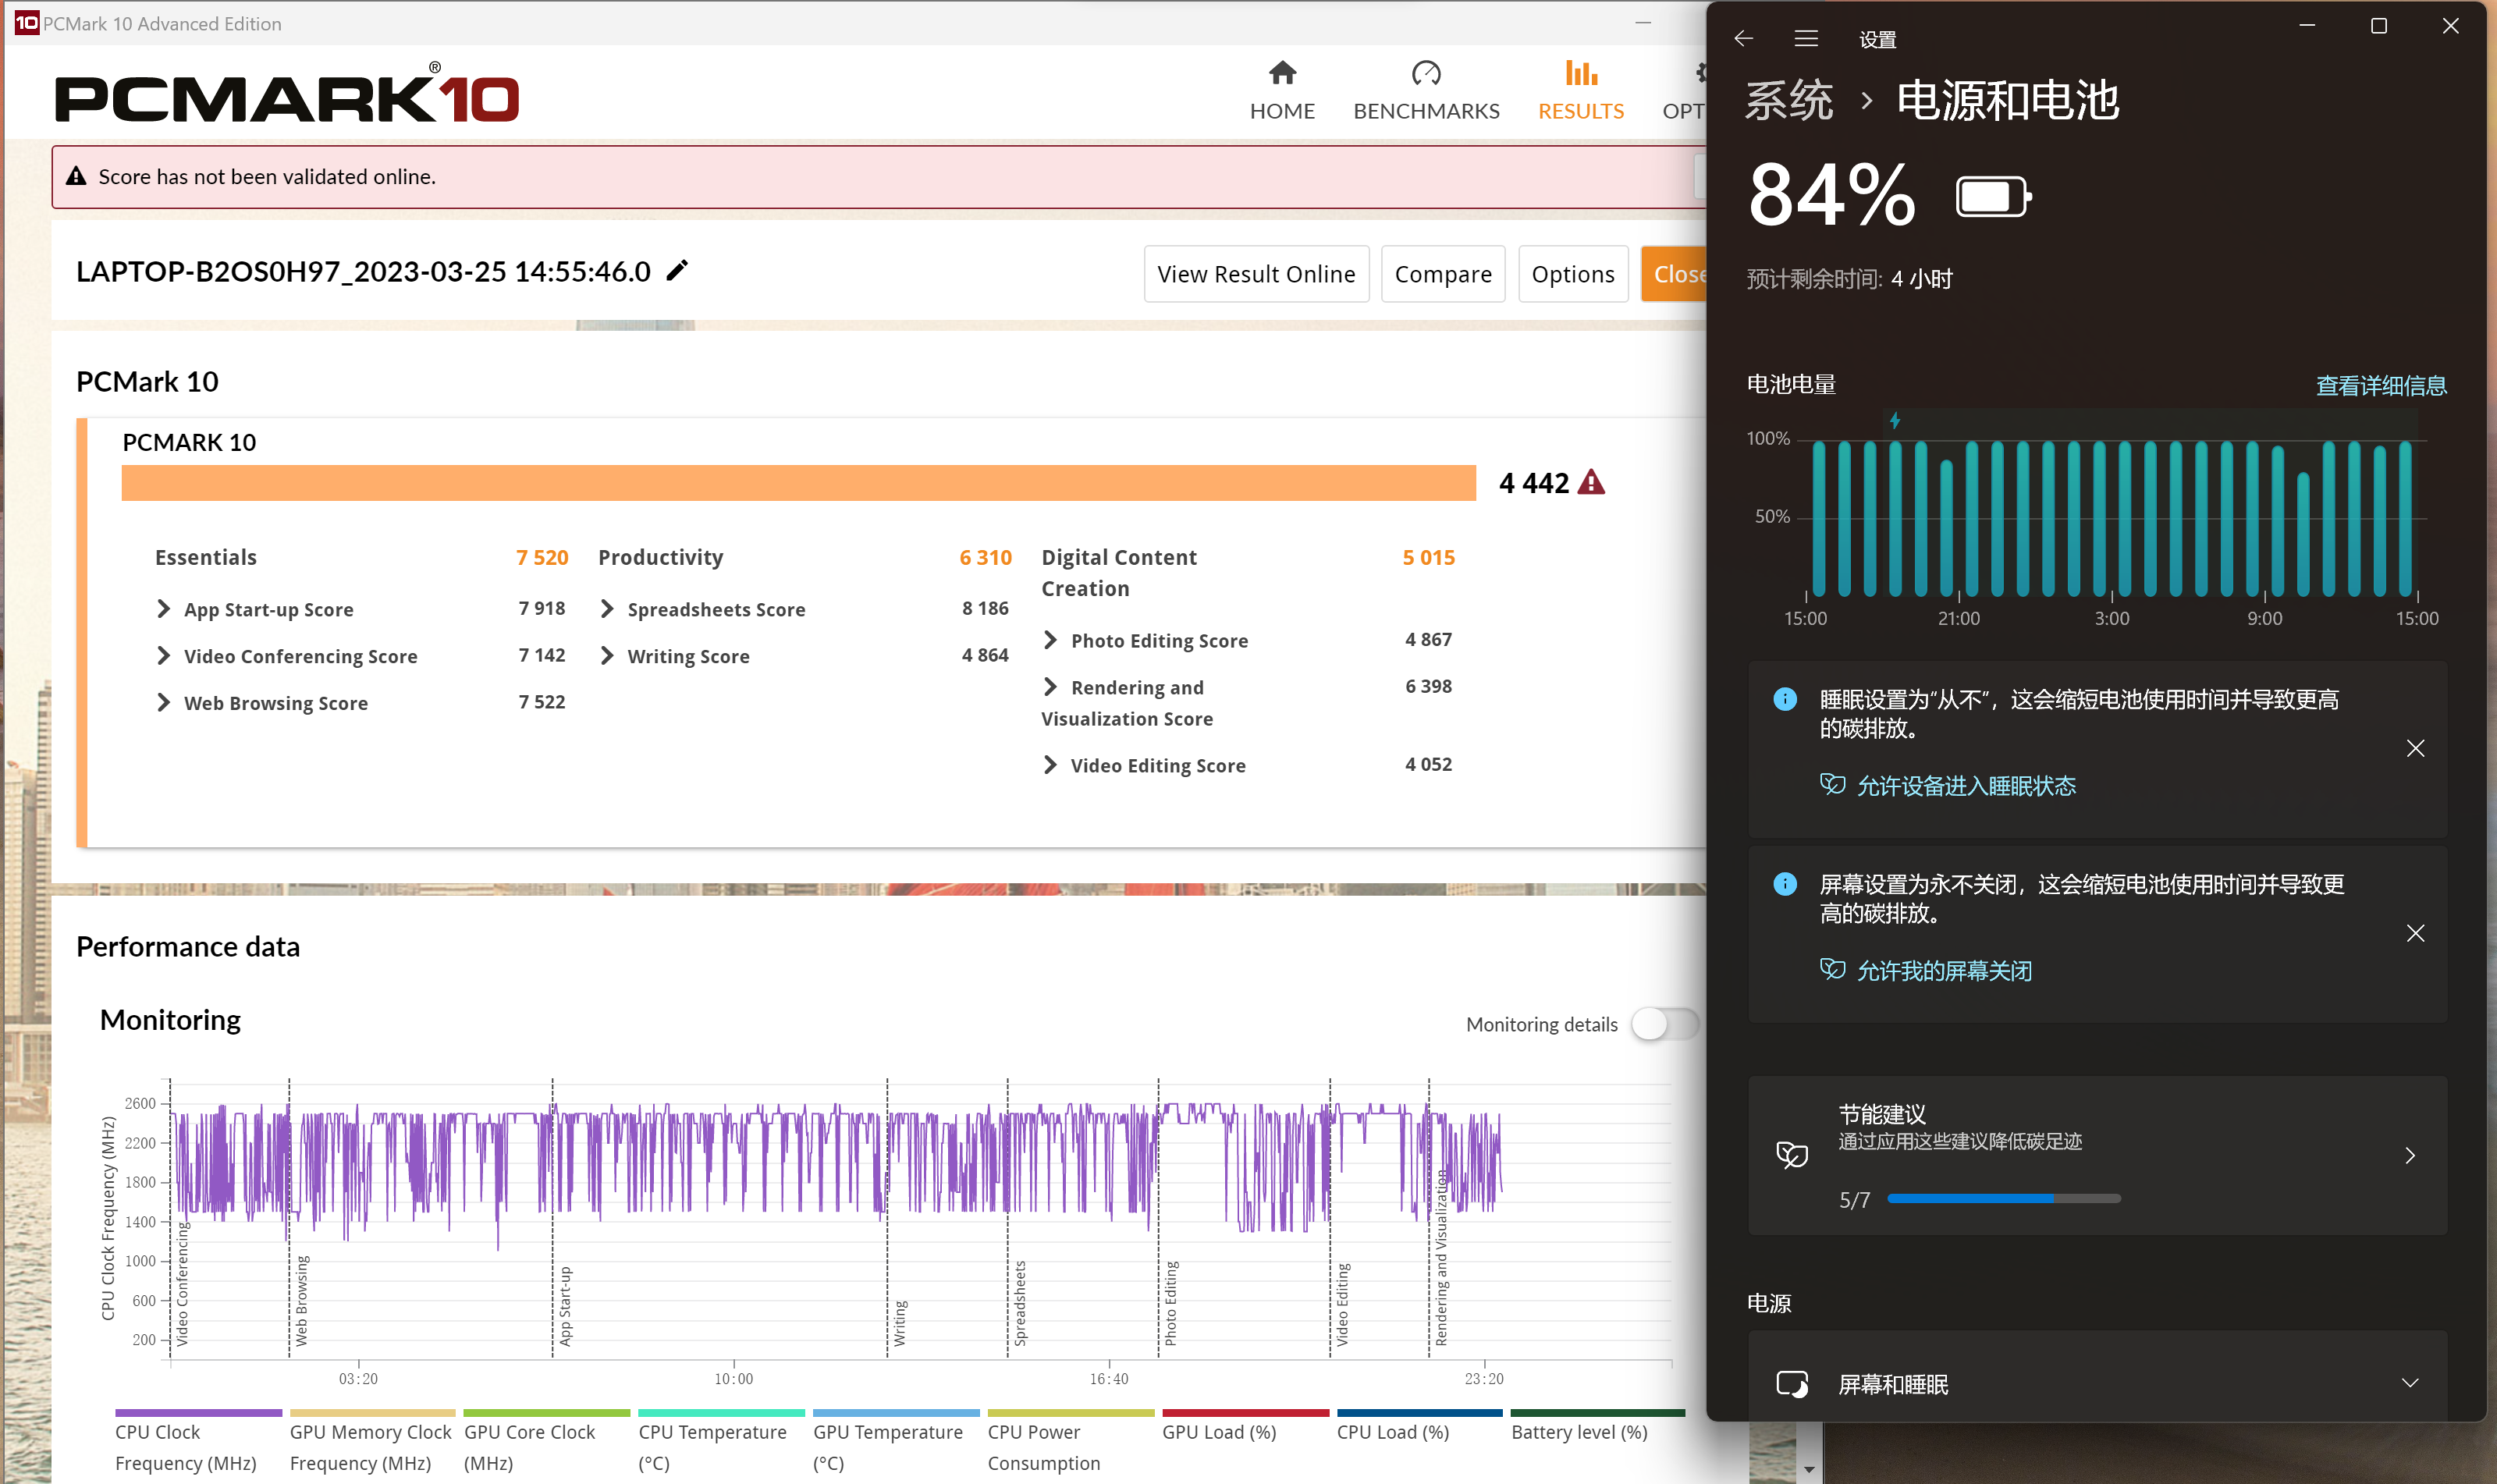Viewport: 2497px width, 1484px height.
Task: Expand the App Start-up Score row
Action: coord(164,609)
